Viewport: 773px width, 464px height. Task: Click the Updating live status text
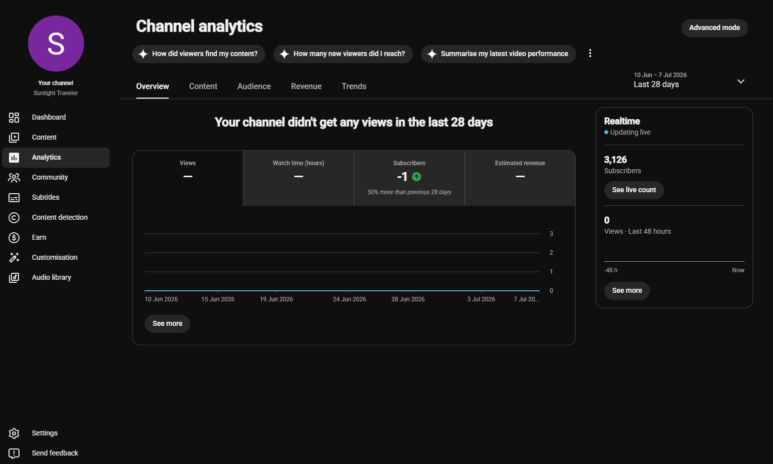click(x=630, y=132)
